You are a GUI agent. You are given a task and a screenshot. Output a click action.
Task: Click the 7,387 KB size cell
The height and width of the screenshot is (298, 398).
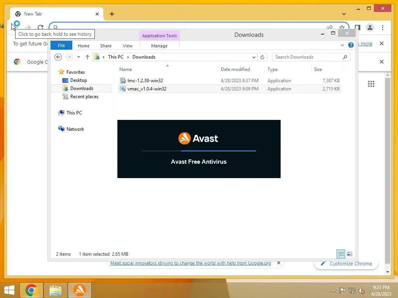[x=331, y=81]
